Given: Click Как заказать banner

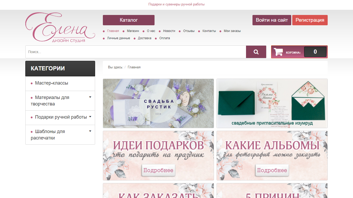Looking at the screenshot, I should pos(158,191).
